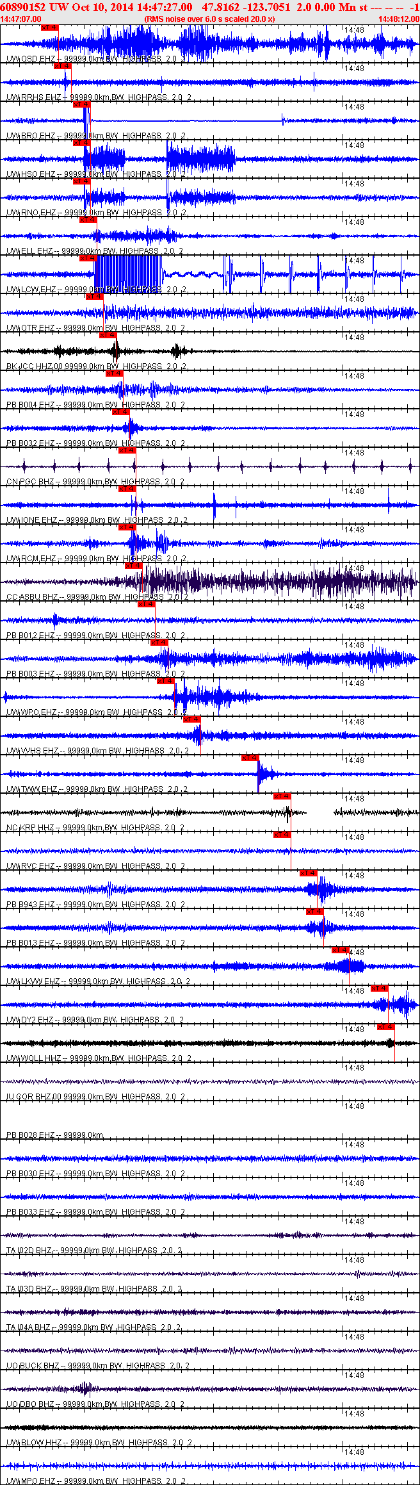Click the red pick marker on HSO trace

click(81, 143)
